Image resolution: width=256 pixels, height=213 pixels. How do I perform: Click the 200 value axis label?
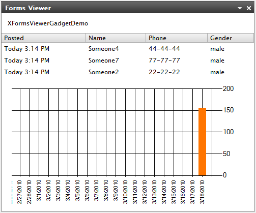pos(228,88)
